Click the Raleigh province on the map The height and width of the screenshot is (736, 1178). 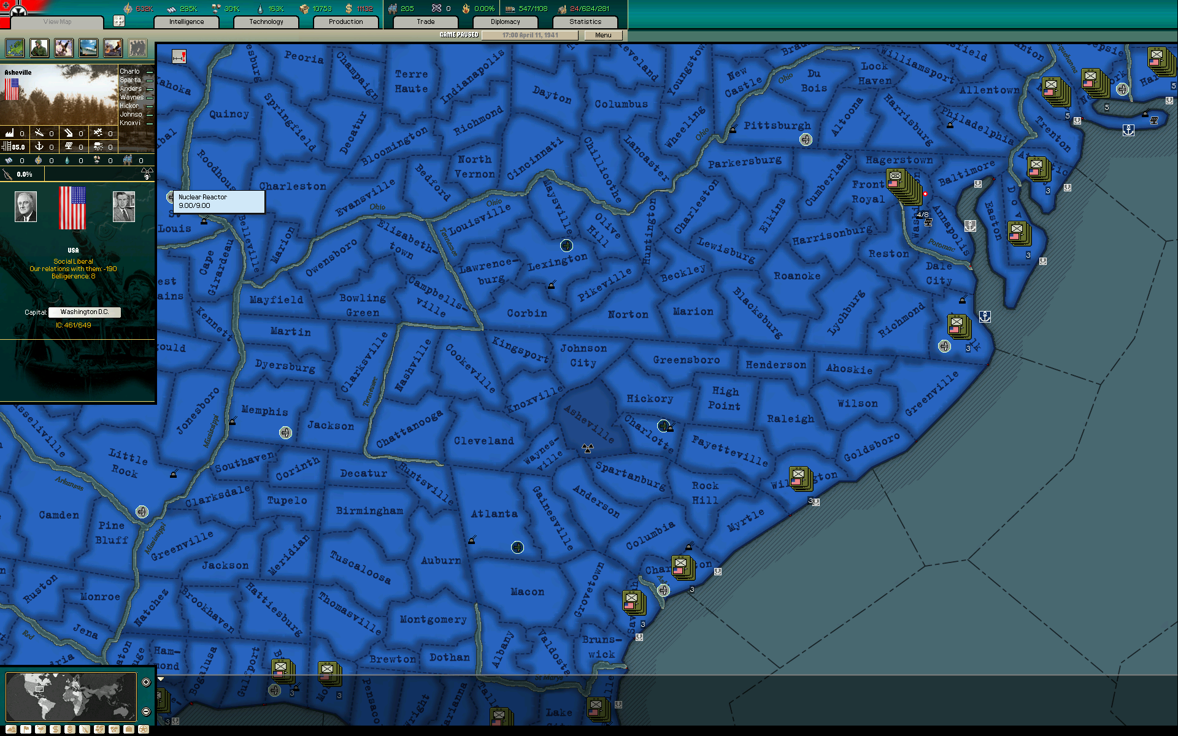point(791,418)
